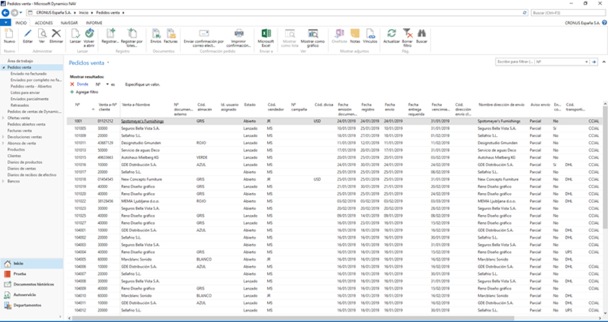The height and width of the screenshot is (322, 608).
Task: Collapse the filter pane chevron
Action: click(604, 62)
